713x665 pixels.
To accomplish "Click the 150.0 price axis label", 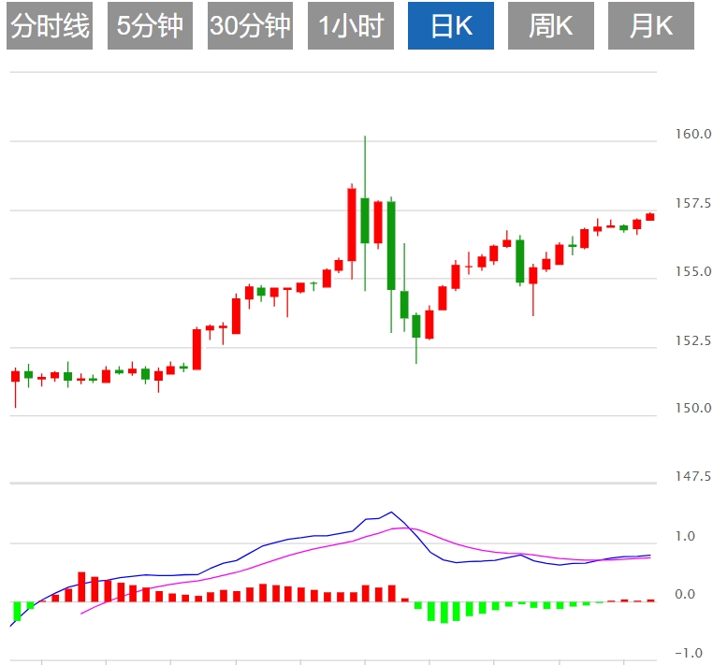I will coord(693,408).
